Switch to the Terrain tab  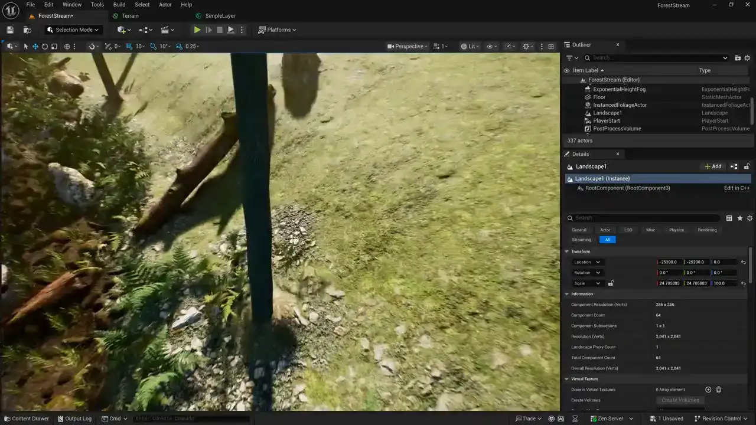(x=129, y=16)
